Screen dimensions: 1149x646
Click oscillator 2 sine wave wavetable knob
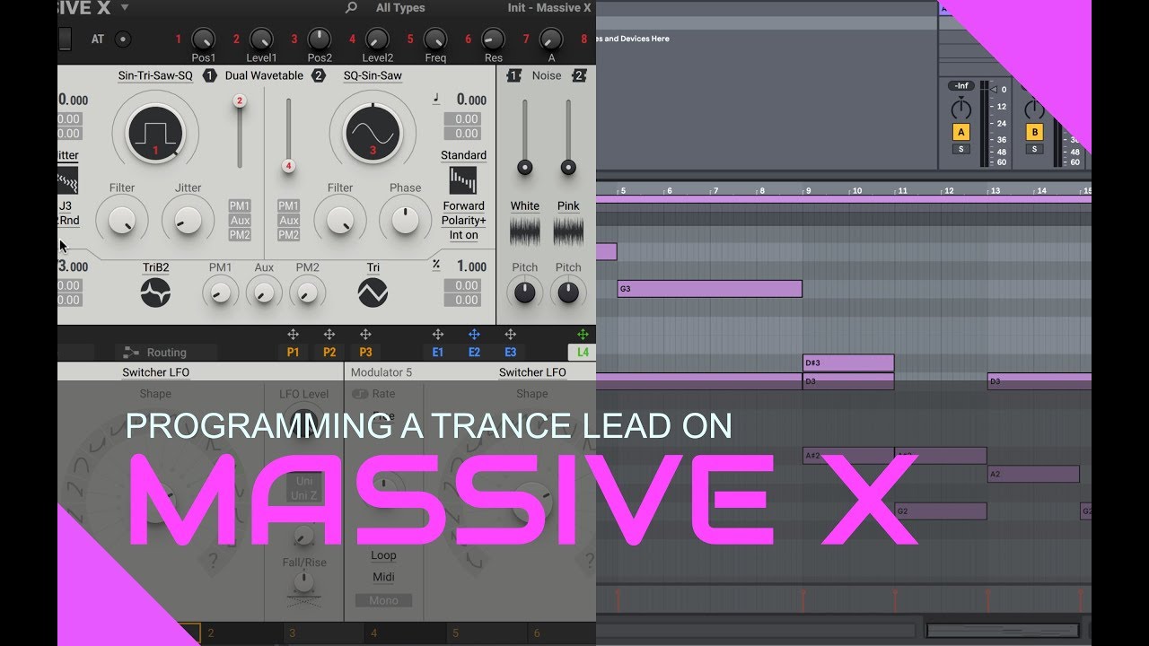tap(373, 133)
